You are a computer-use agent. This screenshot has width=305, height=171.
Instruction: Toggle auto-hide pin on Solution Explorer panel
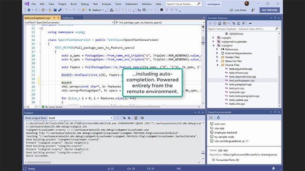(275, 18)
